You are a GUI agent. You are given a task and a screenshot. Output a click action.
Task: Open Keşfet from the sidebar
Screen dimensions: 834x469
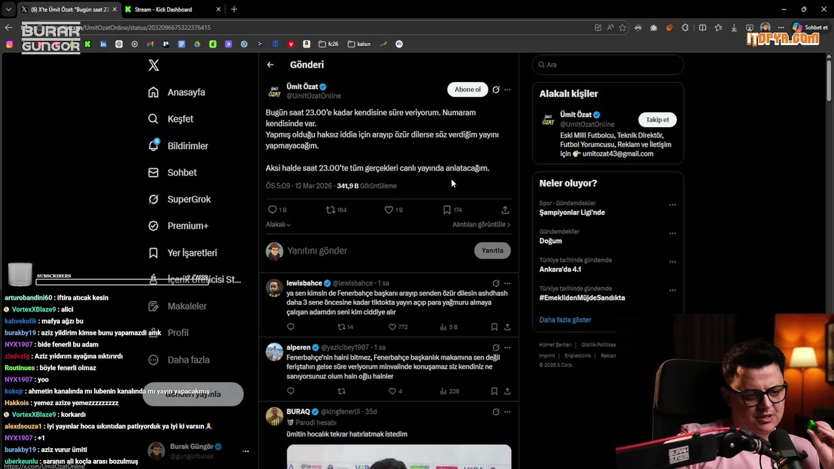171,119
